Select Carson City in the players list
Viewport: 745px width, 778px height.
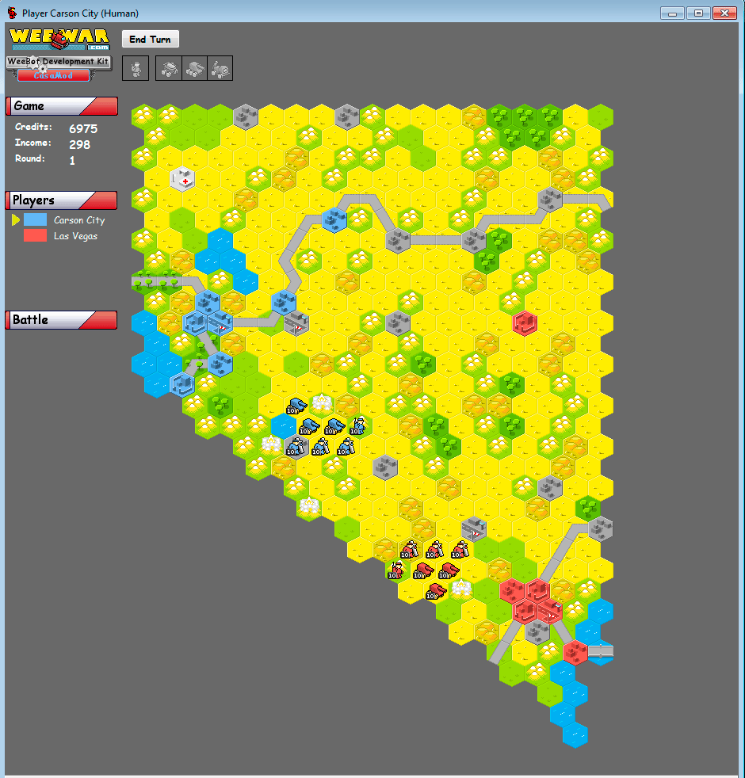(x=79, y=220)
